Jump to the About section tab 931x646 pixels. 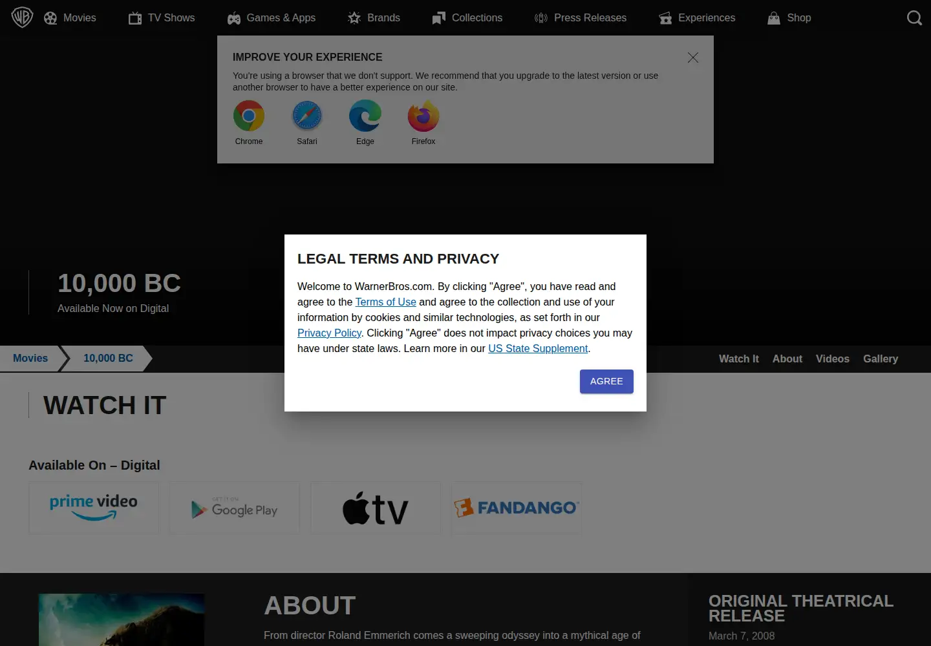787,359
